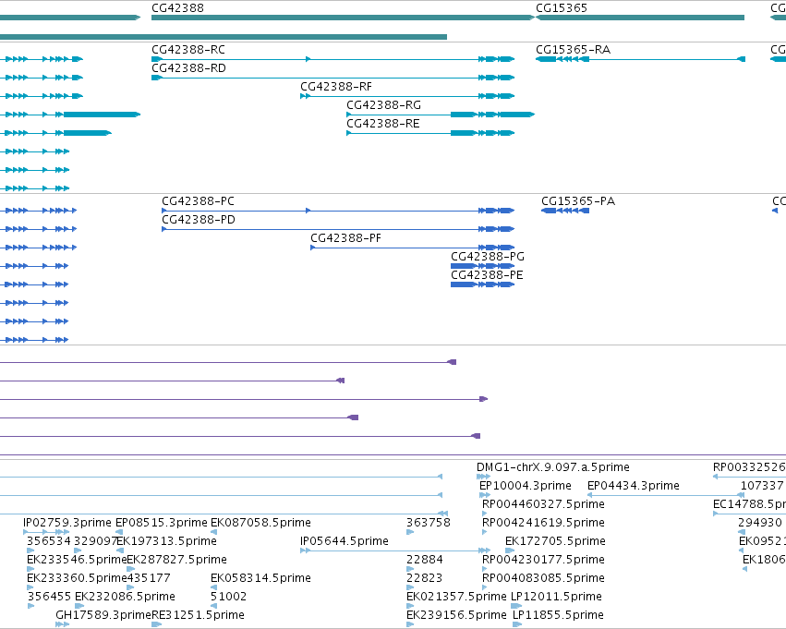Select IP02759.3prime label
Image resolution: width=786 pixels, height=629 pixels.
coord(67,523)
